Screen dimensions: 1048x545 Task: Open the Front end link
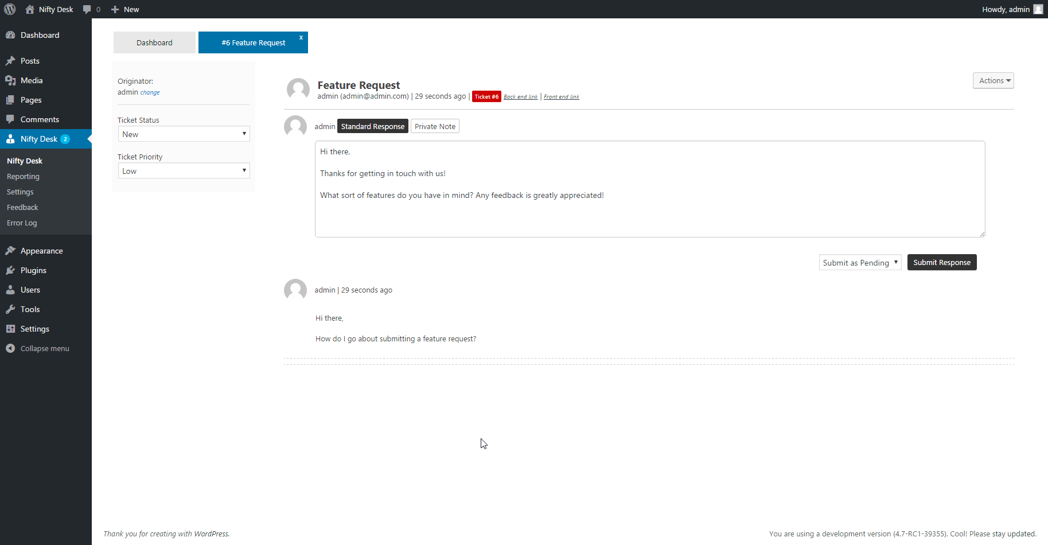click(562, 97)
